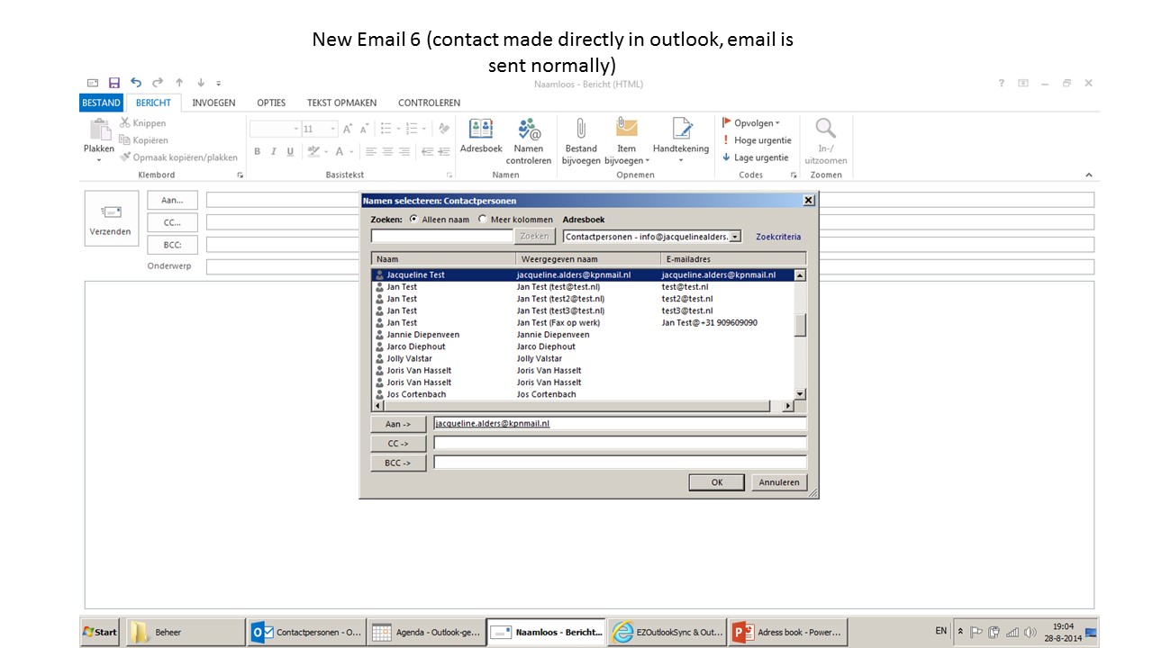
Task: Select the Meer kolommen radio button
Action: (483, 219)
